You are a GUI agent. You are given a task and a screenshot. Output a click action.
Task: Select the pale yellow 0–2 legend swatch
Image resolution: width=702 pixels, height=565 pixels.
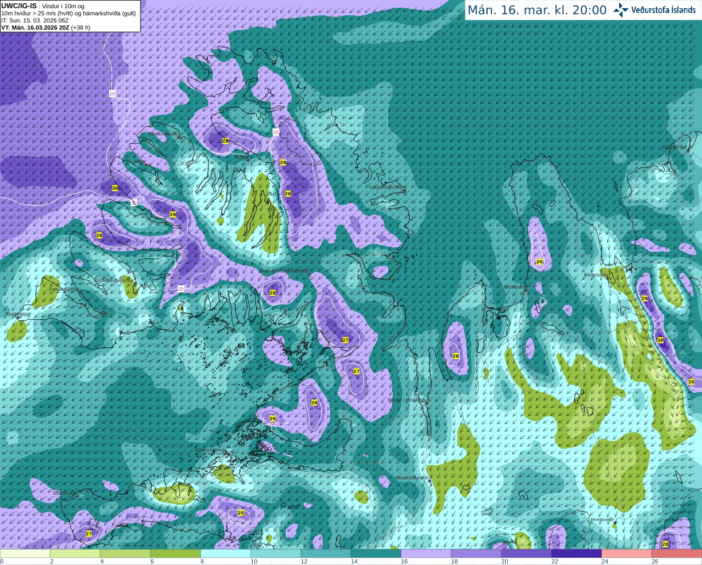(x=25, y=554)
